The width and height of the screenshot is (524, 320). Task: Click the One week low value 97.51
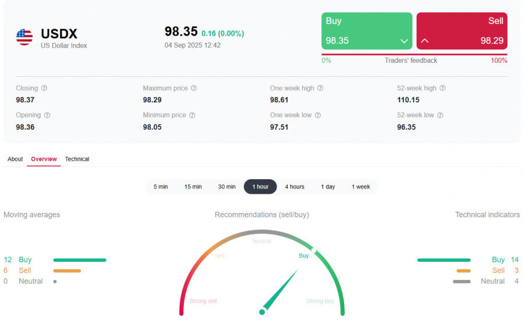279,127
